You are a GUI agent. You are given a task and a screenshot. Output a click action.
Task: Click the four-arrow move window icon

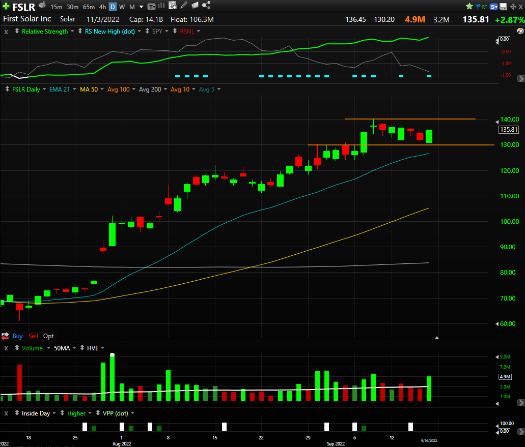[x=513, y=6]
